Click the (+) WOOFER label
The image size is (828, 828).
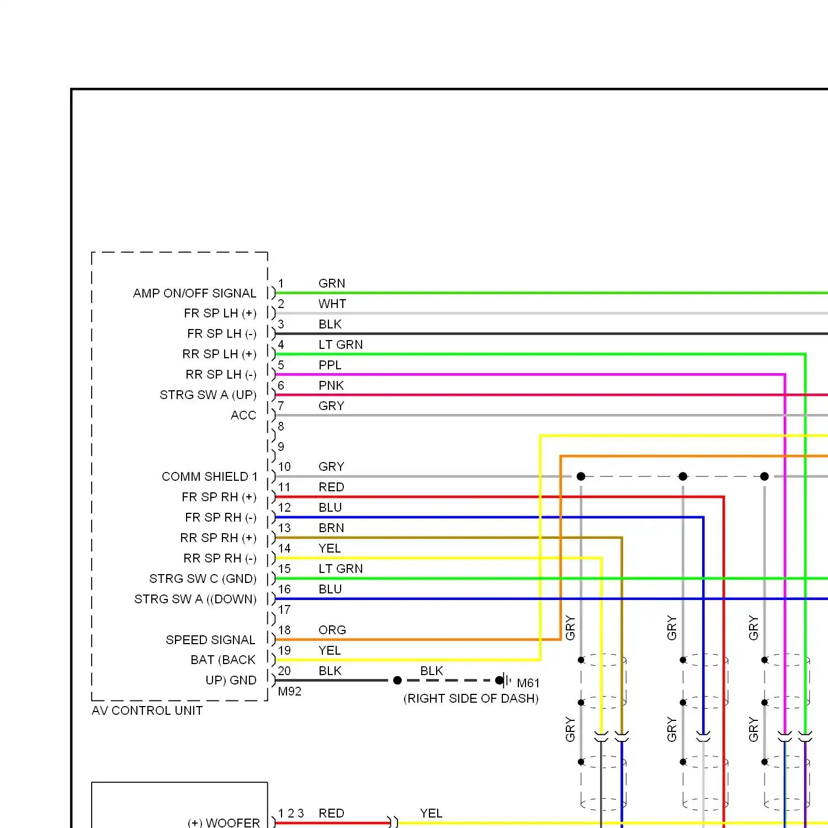pos(224,823)
